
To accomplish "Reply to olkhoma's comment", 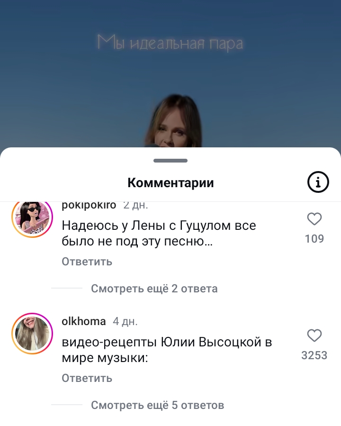I will pos(87,378).
